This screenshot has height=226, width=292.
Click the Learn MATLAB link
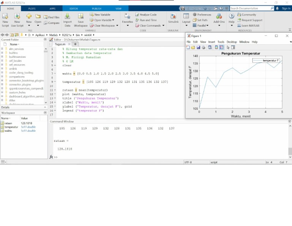250,25
